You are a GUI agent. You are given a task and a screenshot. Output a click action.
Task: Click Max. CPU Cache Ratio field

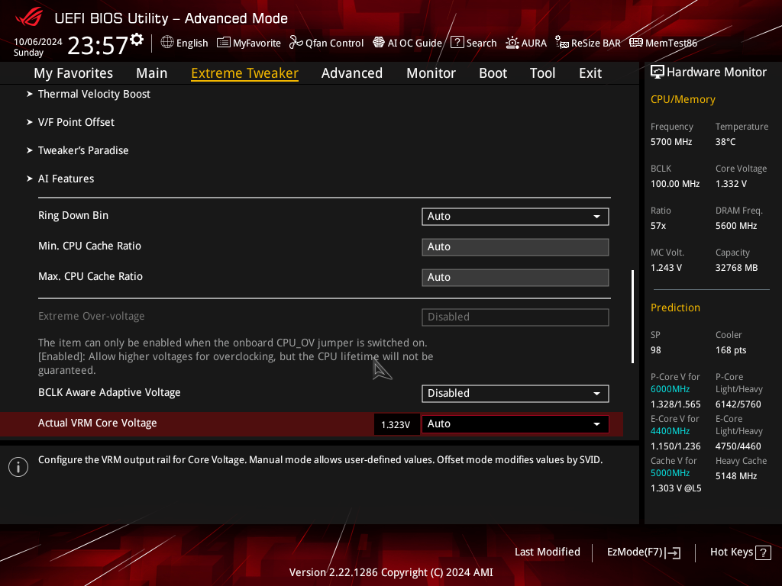[515, 277]
